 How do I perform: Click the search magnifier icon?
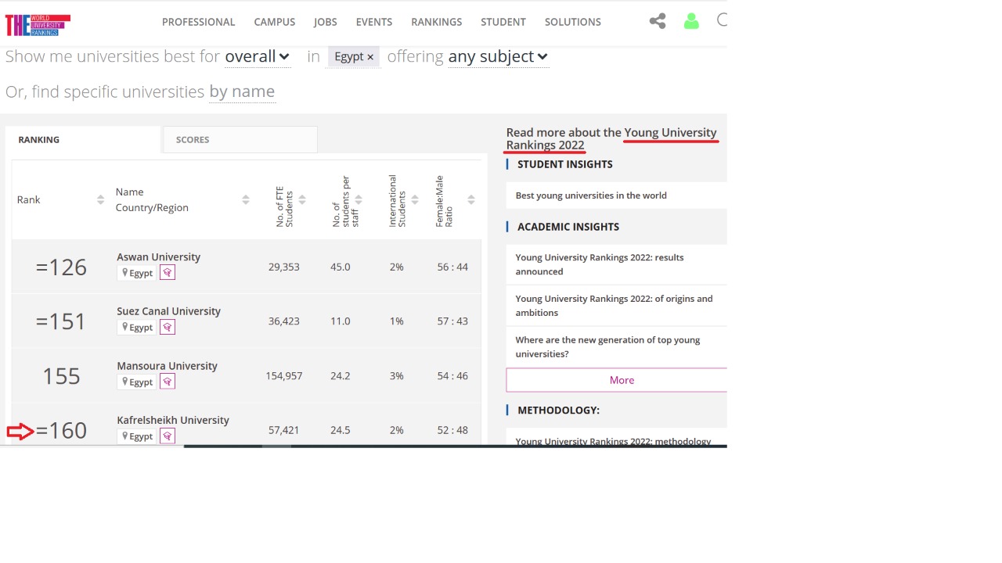click(722, 20)
